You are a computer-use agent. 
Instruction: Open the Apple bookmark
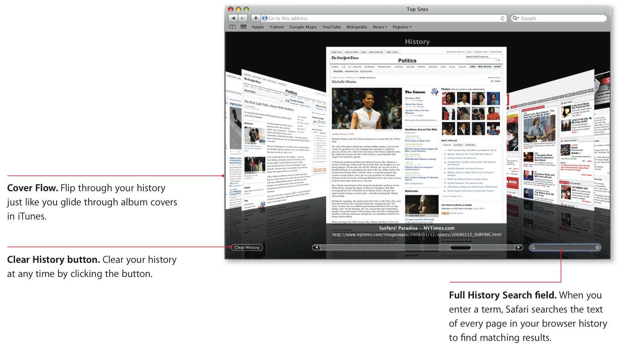(x=258, y=27)
